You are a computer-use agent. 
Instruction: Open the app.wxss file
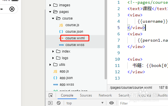pyautogui.click(x=67, y=84)
